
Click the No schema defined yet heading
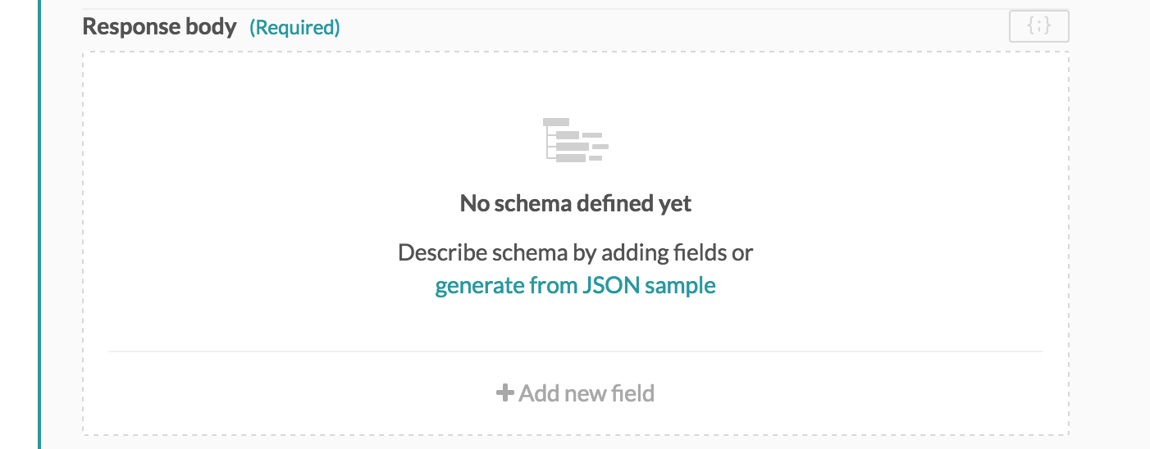coord(575,203)
